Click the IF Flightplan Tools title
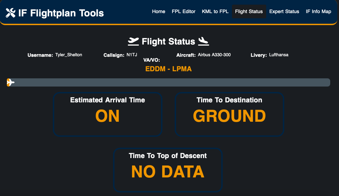Image resolution: width=339 pixels, height=196 pixels. 61,13
